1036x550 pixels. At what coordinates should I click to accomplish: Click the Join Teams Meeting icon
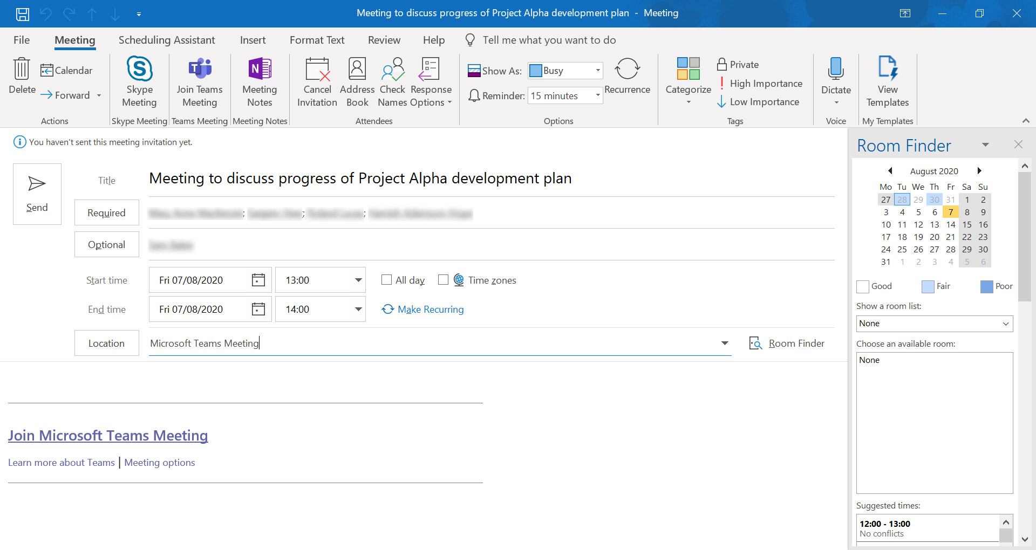(200, 70)
